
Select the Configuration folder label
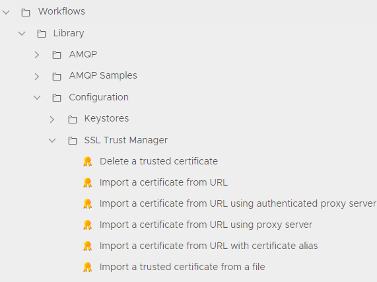(x=98, y=97)
